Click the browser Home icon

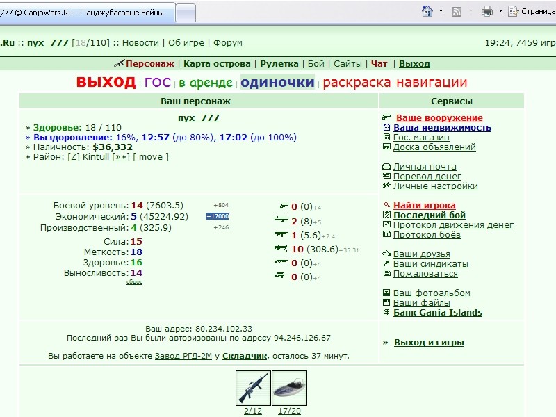point(427,11)
